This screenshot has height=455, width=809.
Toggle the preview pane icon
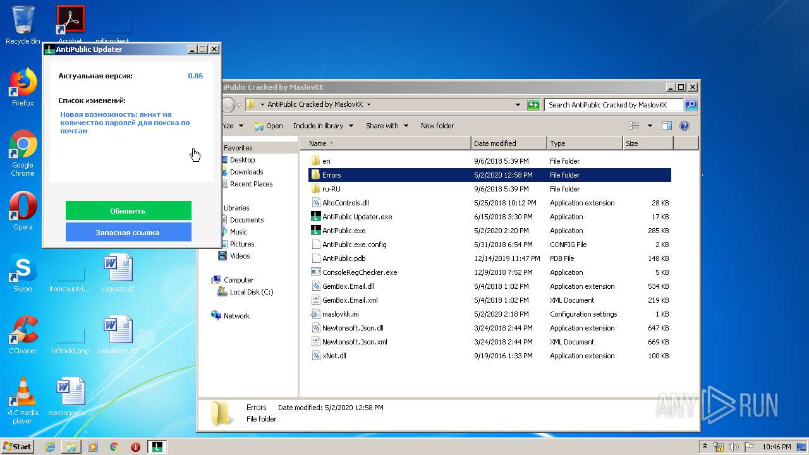pos(666,126)
